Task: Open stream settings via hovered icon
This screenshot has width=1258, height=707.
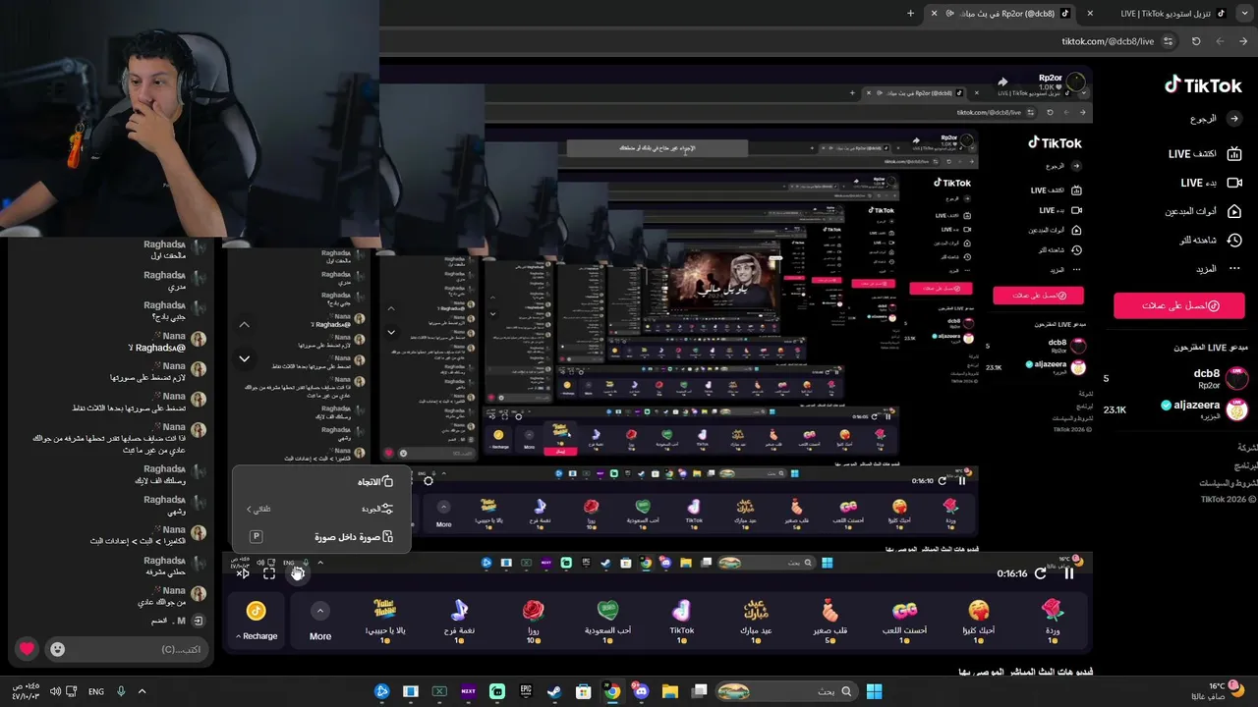Action: 297,573
